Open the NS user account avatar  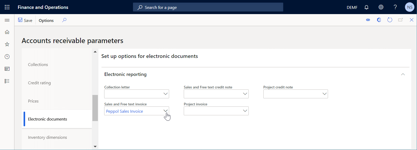410,7
